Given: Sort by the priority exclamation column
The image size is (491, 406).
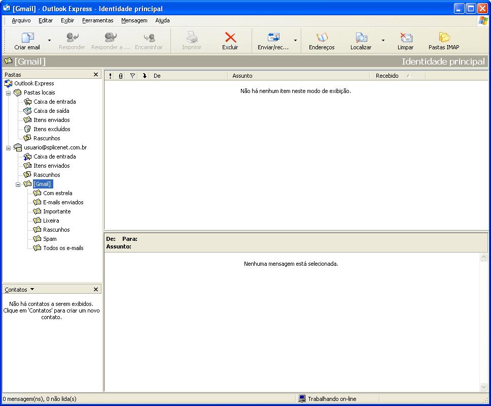Looking at the screenshot, I should [110, 76].
